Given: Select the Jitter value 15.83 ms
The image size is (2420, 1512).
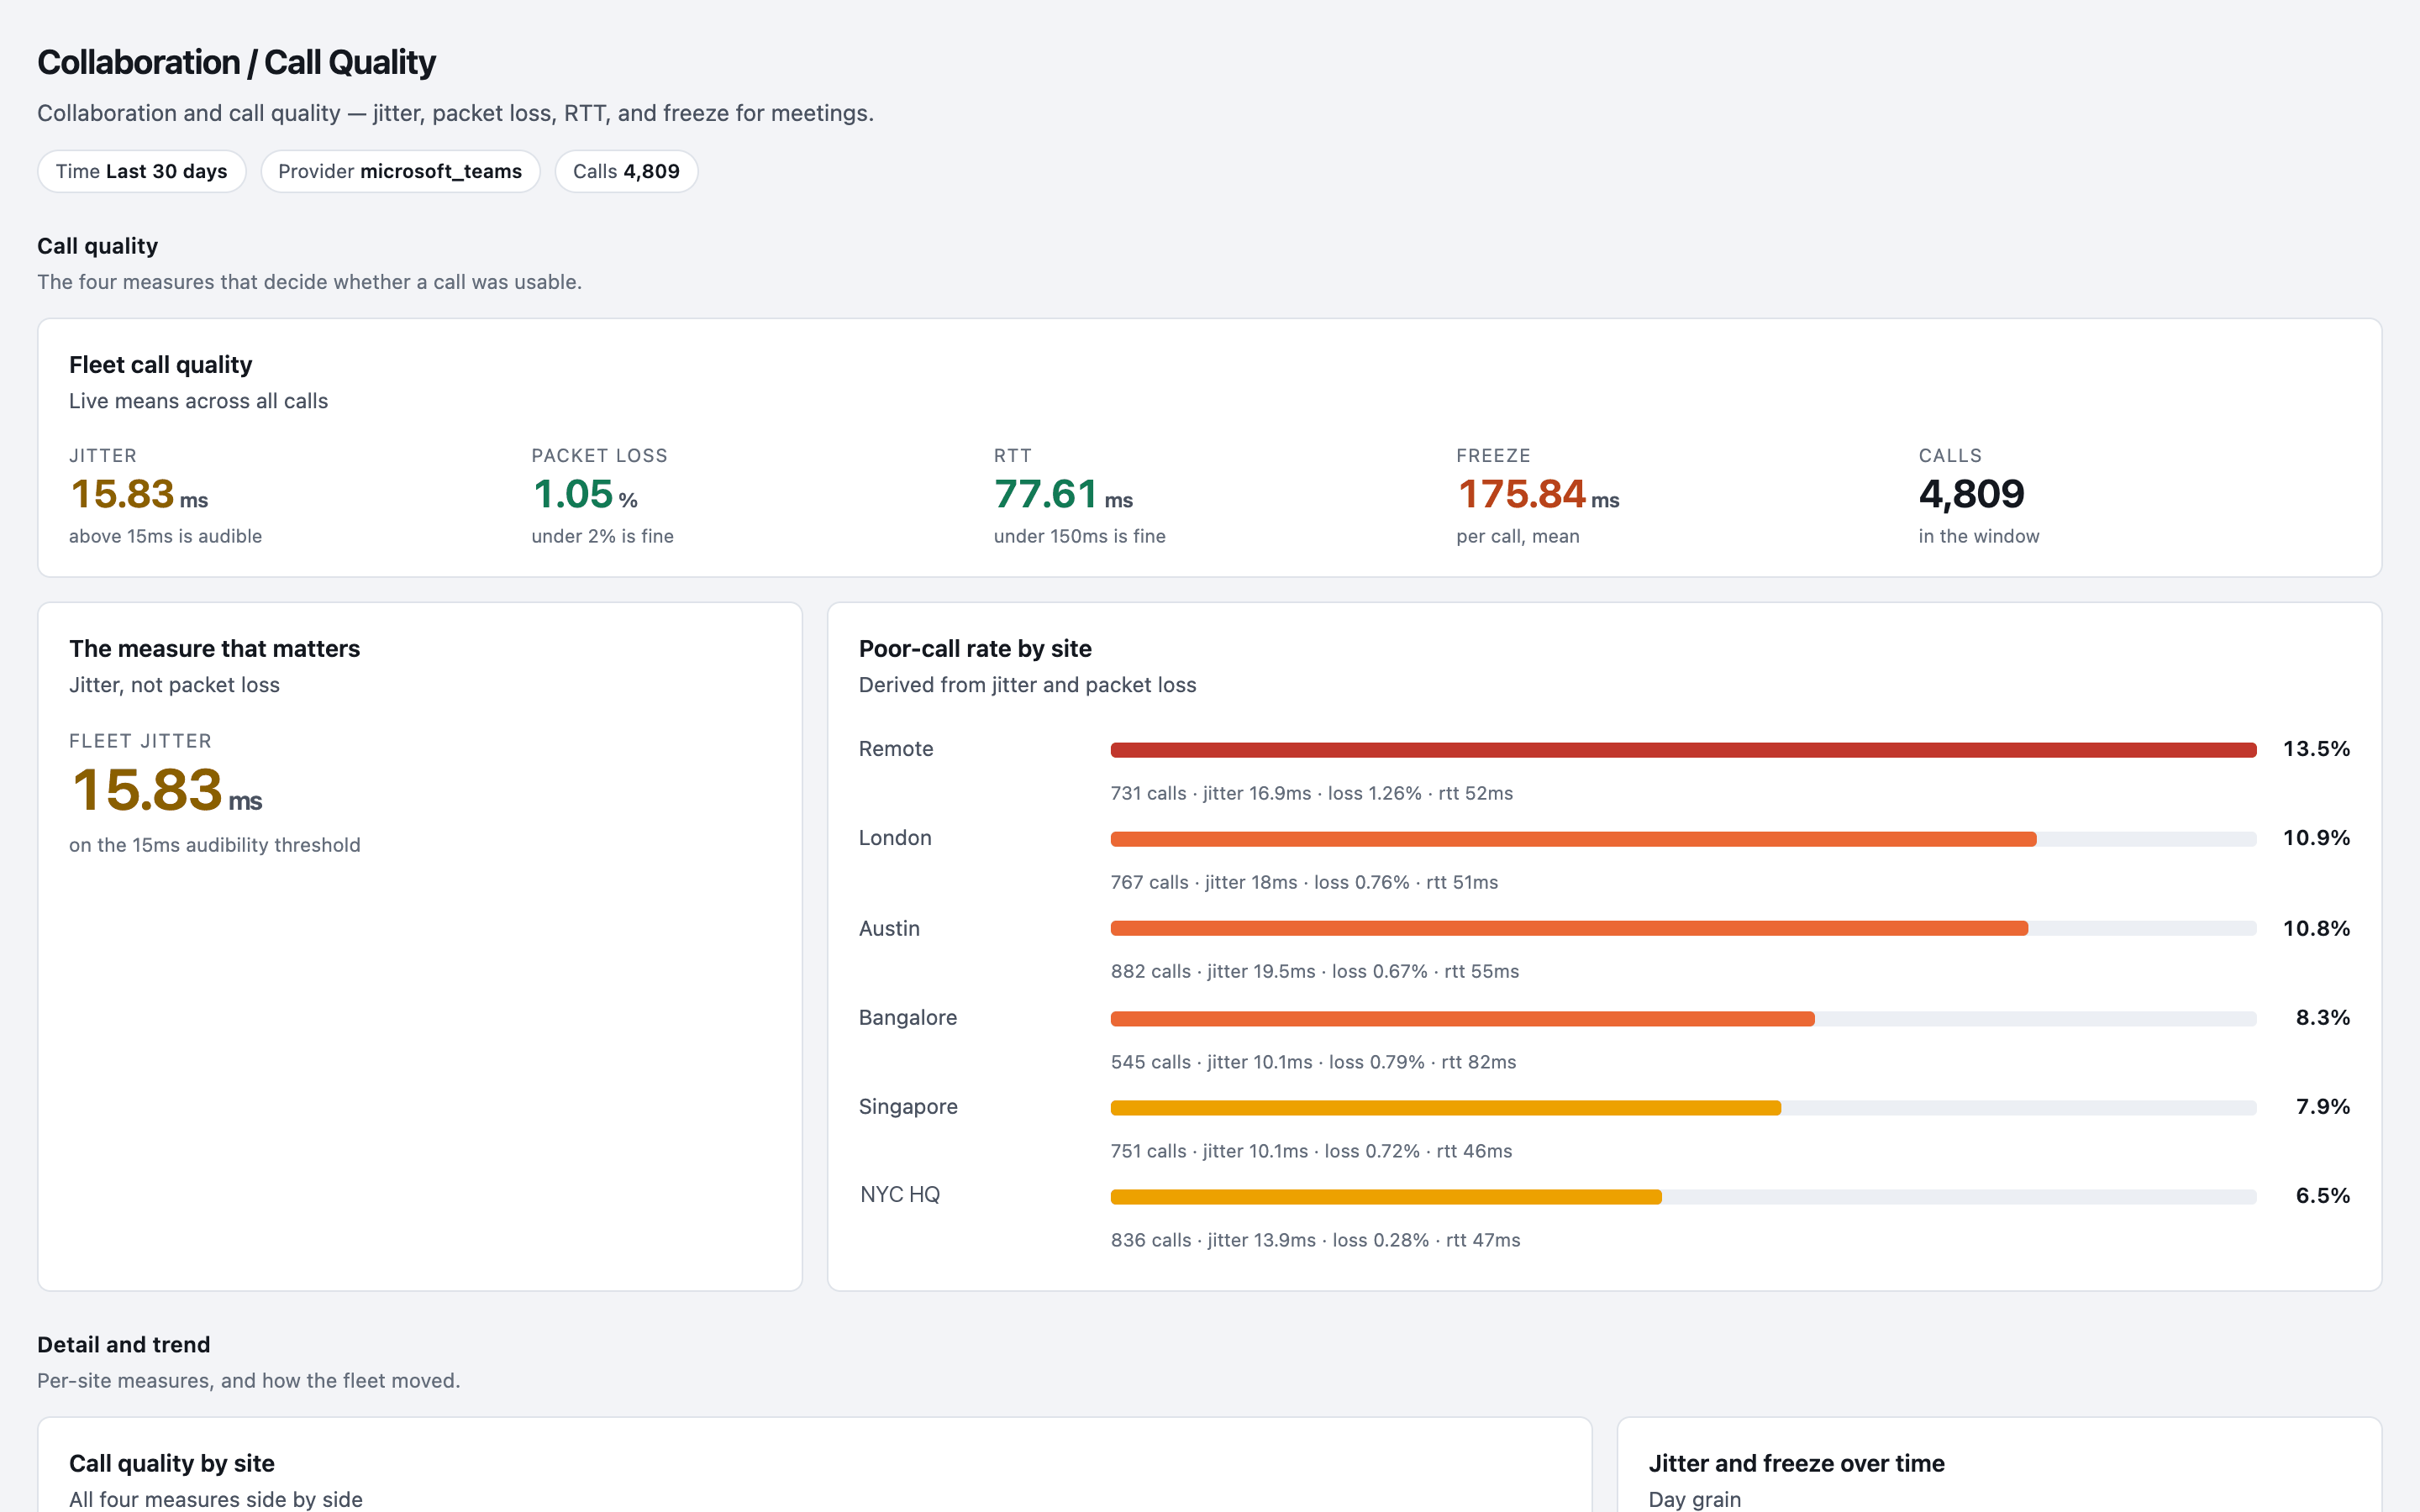Looking at the screenshot, I should (139, 494).
